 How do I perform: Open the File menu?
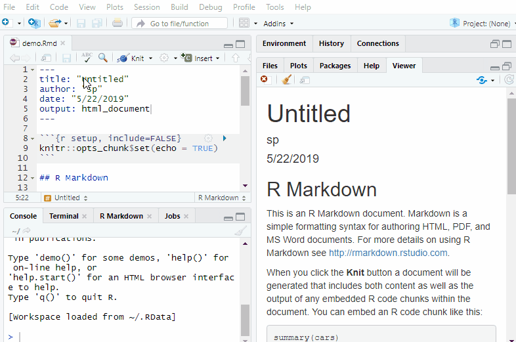[9, 7]
